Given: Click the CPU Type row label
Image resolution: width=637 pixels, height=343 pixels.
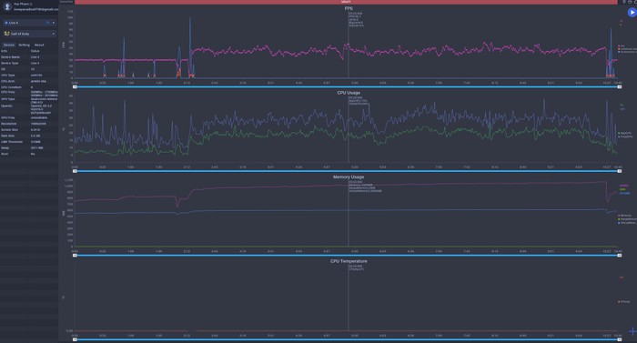Looking at the screenshot, I should (x=7, y=76).
